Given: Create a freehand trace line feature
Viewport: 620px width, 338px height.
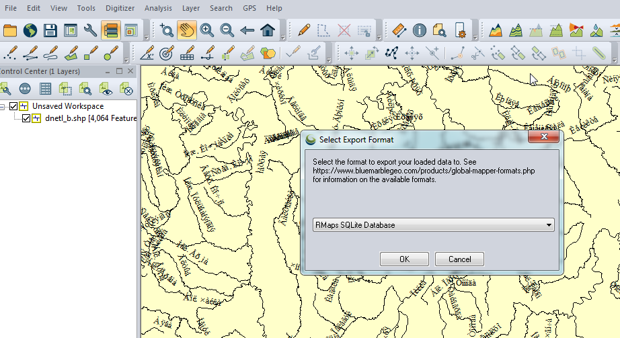Looking at the screenshot, I should [x=50, y=53].
